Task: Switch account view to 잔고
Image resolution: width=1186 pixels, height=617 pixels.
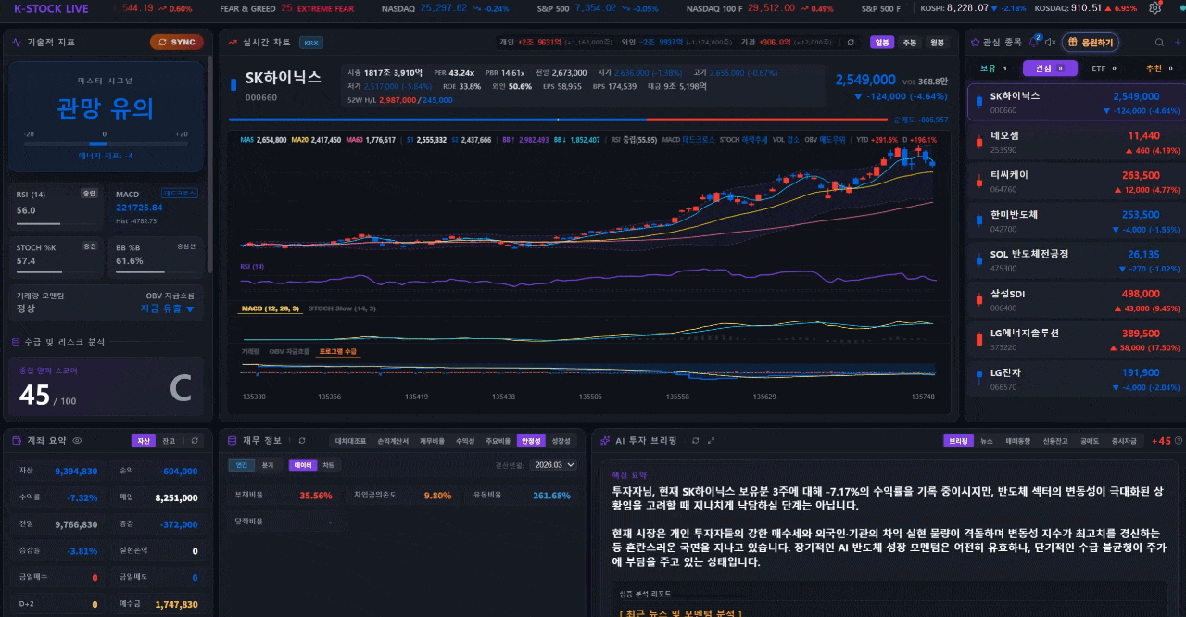Action: tap(168, 441)
